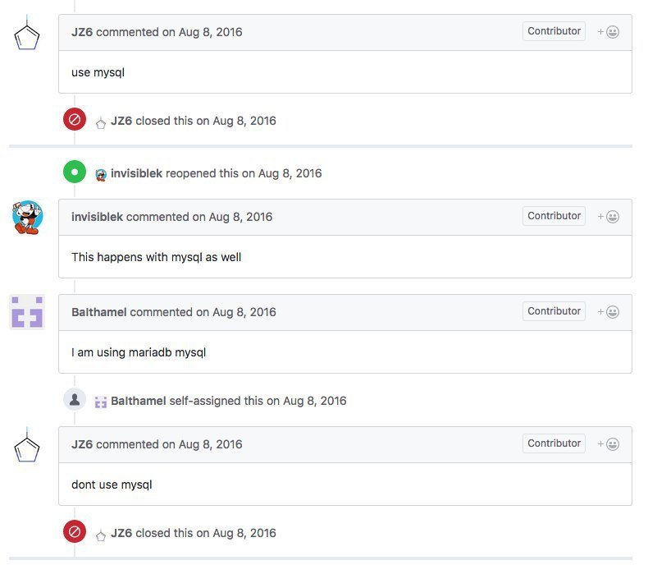Viewport: 648px width, 565px height.
Task: Open JZ6's avatar beside "dont use mysql"
Action: 27,445
